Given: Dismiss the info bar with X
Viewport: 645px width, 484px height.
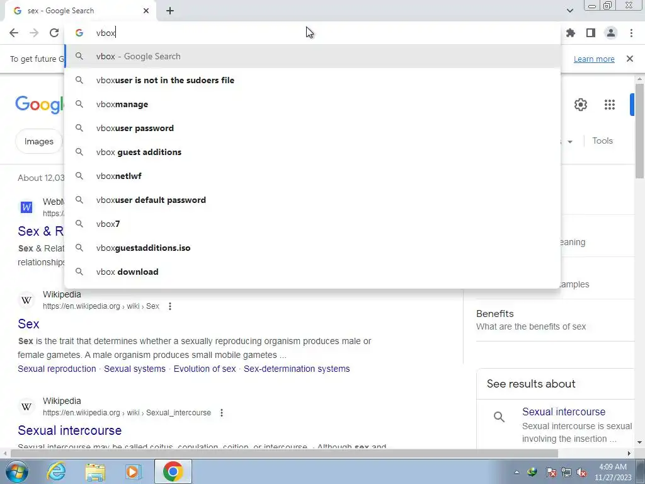Looking at the screenshot, I should (x=630, y=59).
